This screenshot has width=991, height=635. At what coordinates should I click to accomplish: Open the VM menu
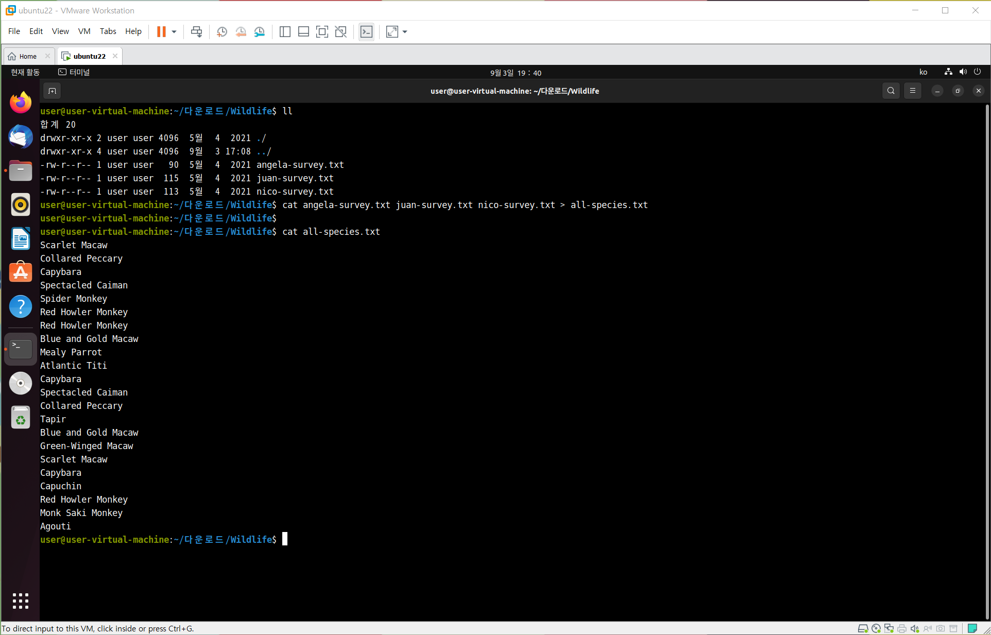(84, 31)
